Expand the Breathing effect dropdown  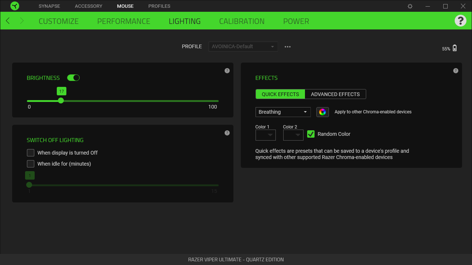(x=283, y=112)
